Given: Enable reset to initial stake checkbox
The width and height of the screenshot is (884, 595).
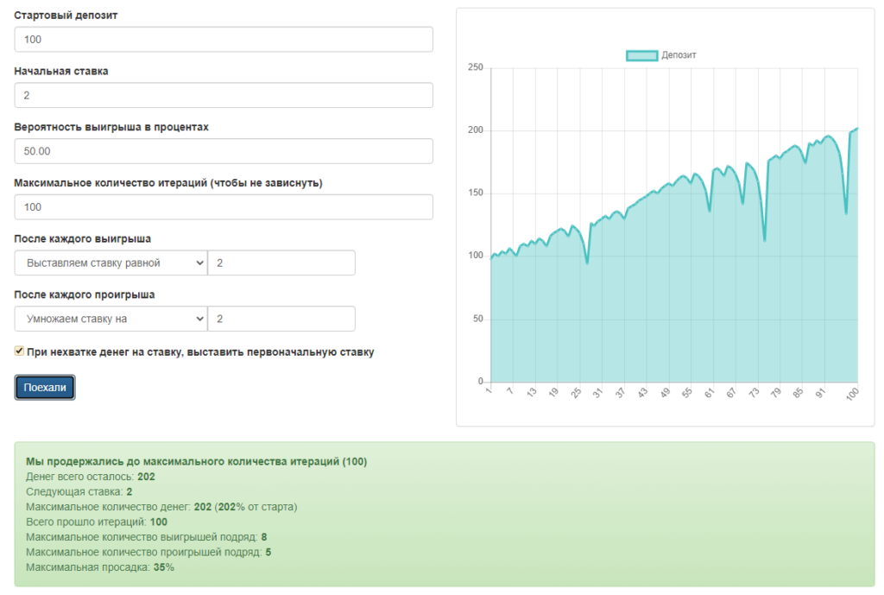Looking at the screenshot, I should [20, 351].
